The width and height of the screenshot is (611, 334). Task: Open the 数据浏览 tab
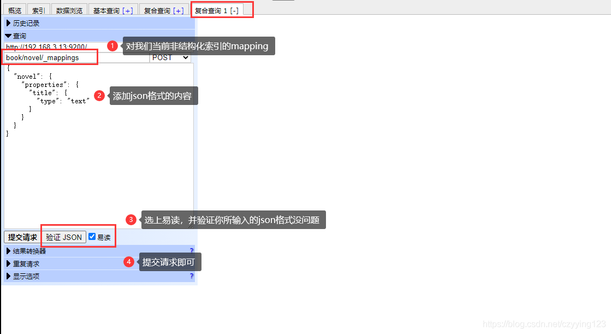pos(69,10)
